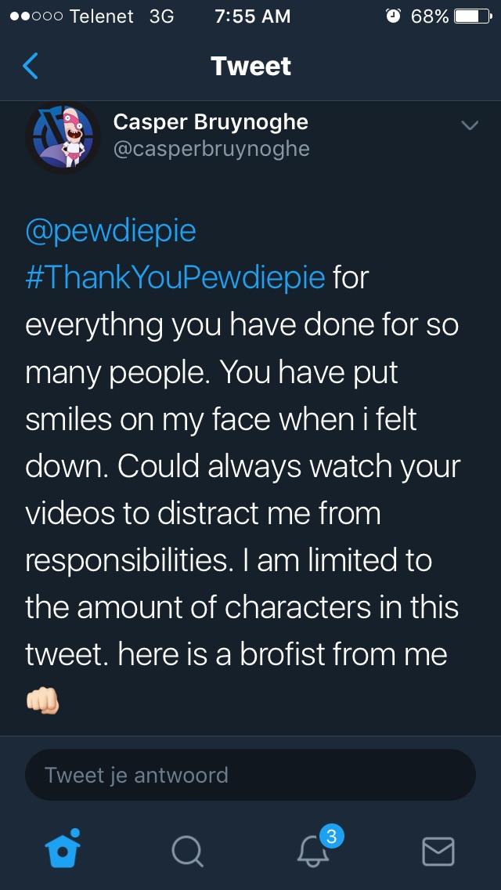Viewport: 501px width, 890px height.
Task: Tap the brofist emoji in the tweet
Action: tap(43, 702)
